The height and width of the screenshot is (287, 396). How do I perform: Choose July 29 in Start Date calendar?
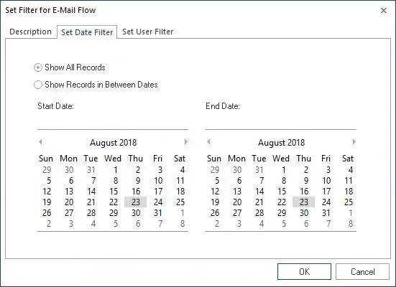(x=47, y=170)
